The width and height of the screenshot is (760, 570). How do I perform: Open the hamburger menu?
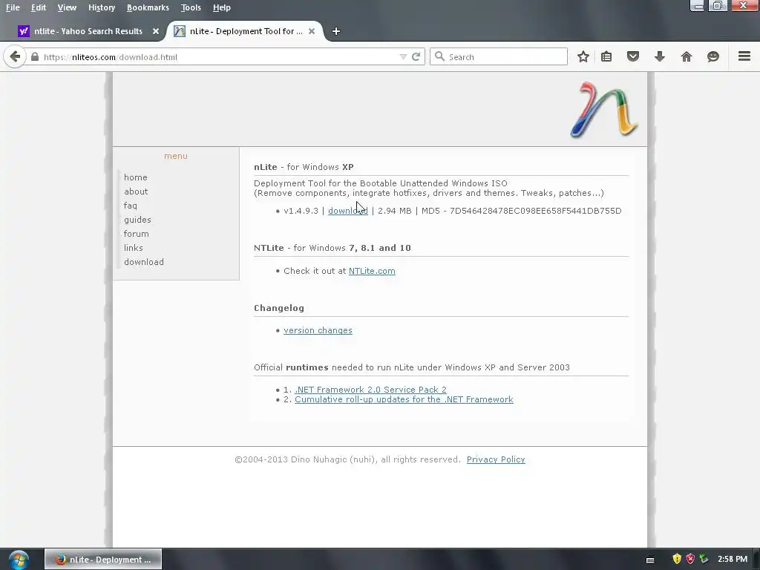[744, 56]
